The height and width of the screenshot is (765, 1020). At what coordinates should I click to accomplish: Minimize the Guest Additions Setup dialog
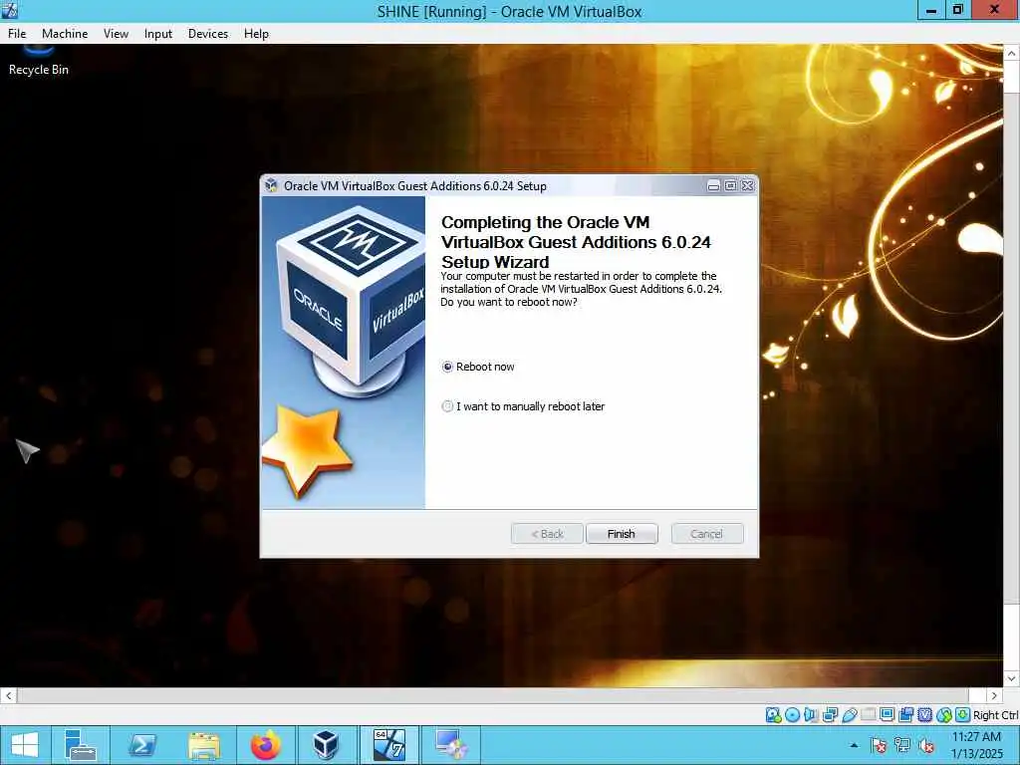[713, 186]
